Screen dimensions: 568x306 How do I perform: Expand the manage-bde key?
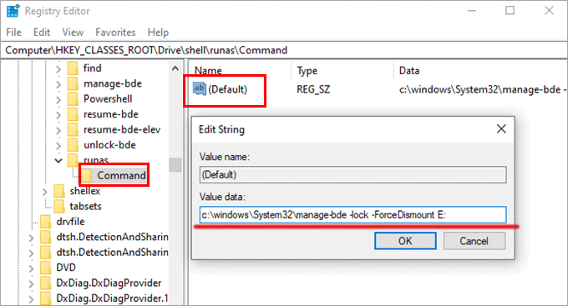[58, 84]
